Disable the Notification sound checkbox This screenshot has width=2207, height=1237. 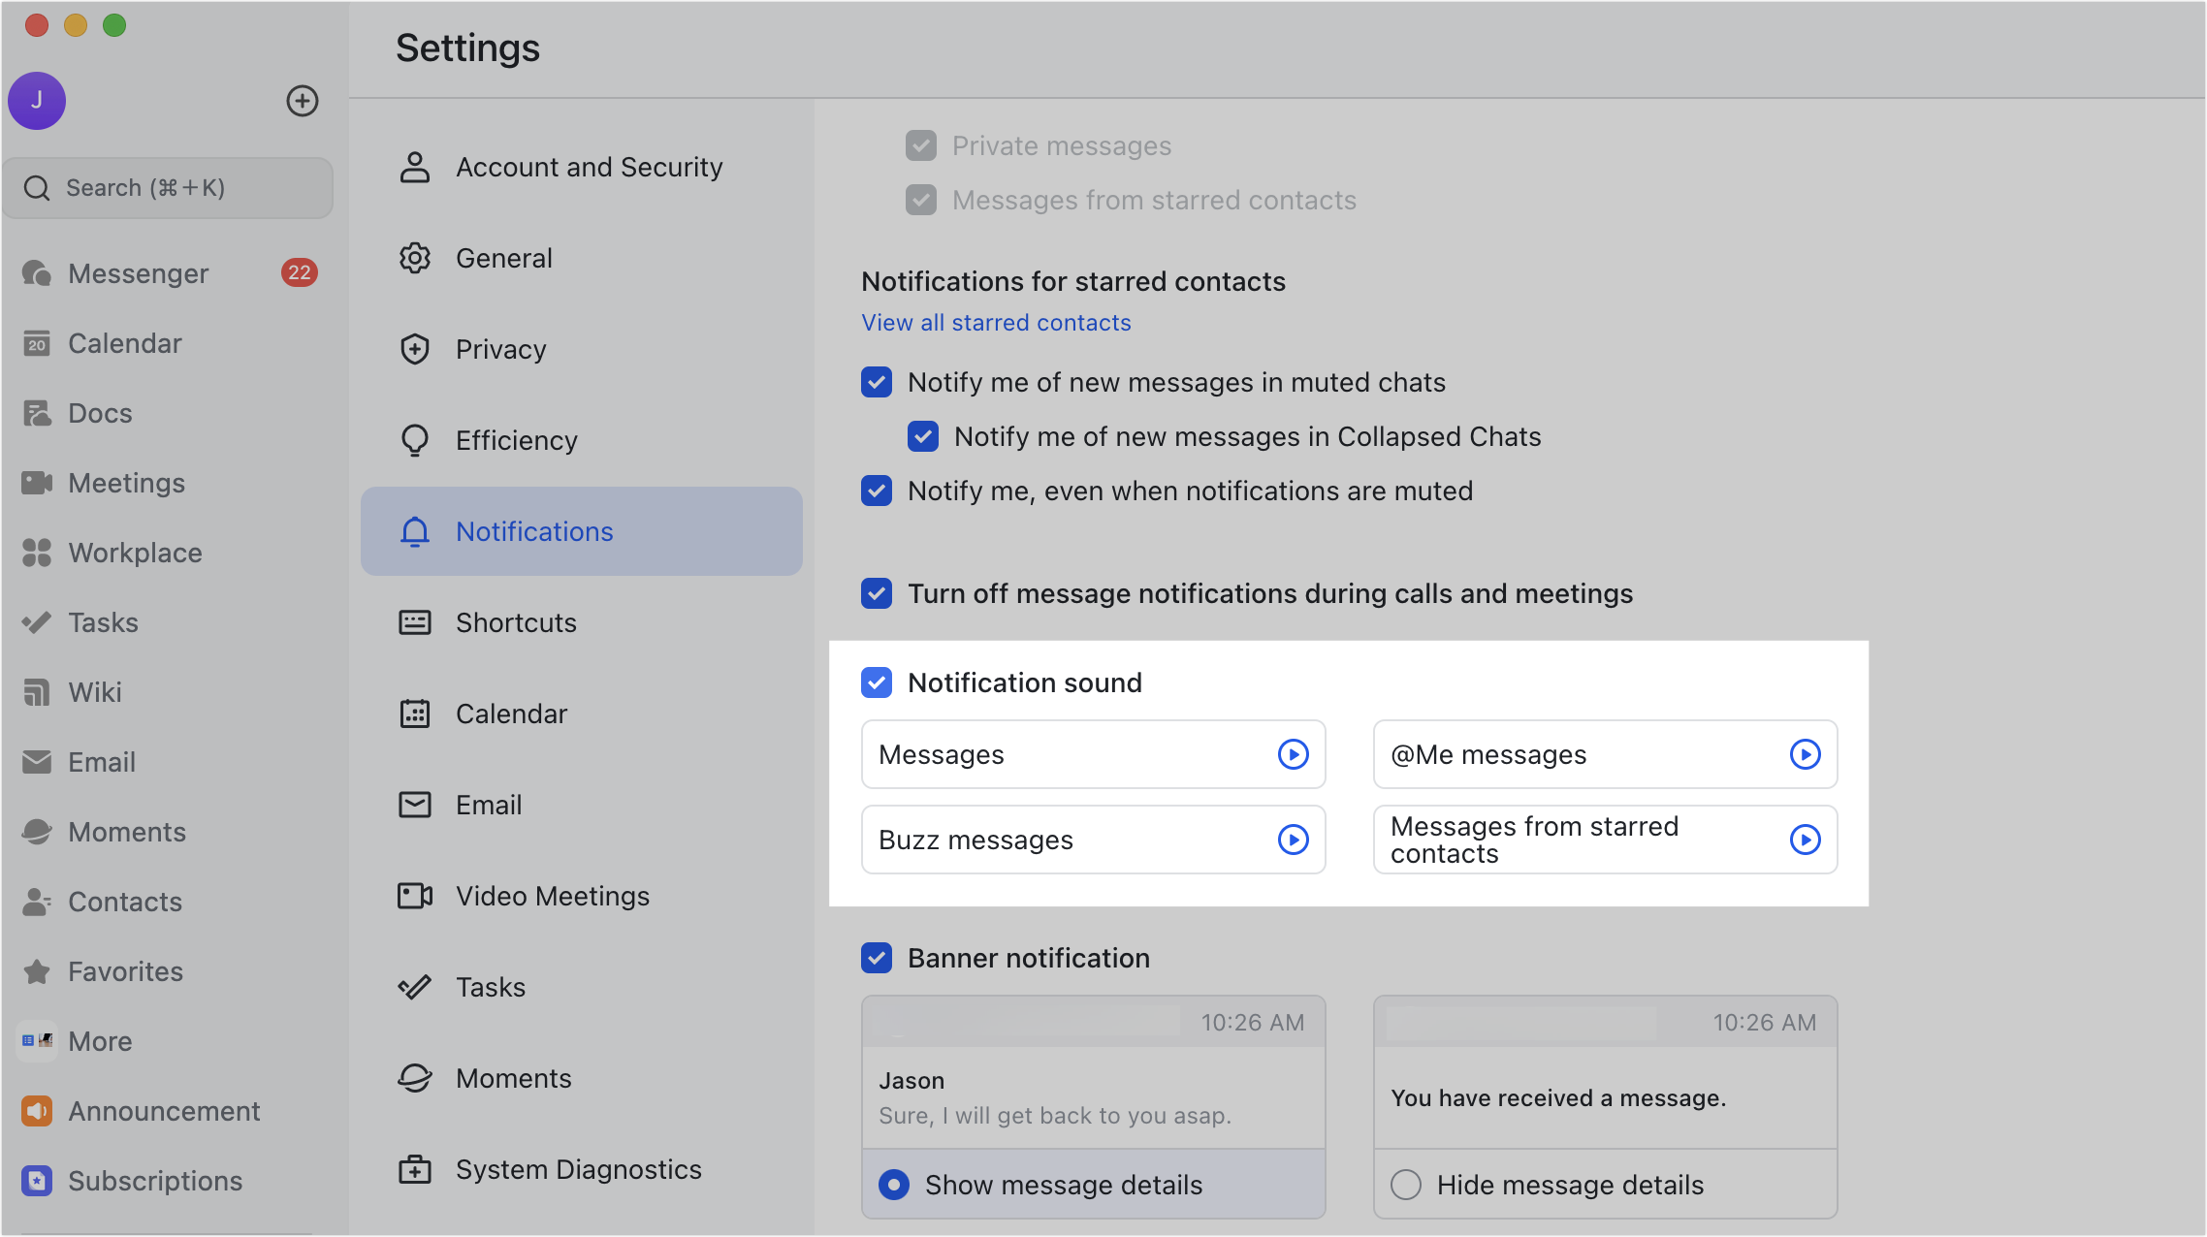[876, 682]
